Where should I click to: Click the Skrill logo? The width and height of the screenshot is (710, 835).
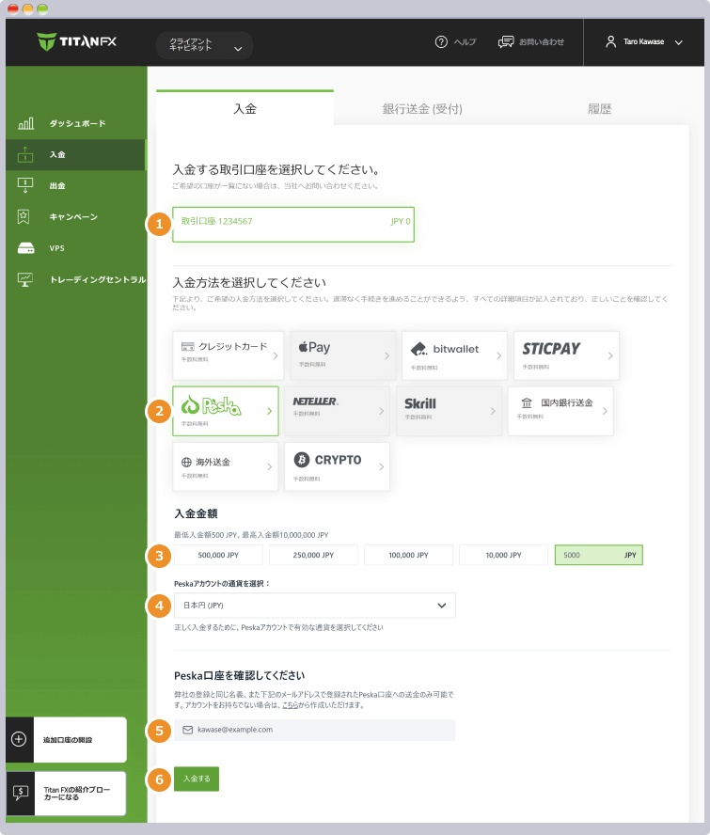pyautogui.click(x=419, y=403)
